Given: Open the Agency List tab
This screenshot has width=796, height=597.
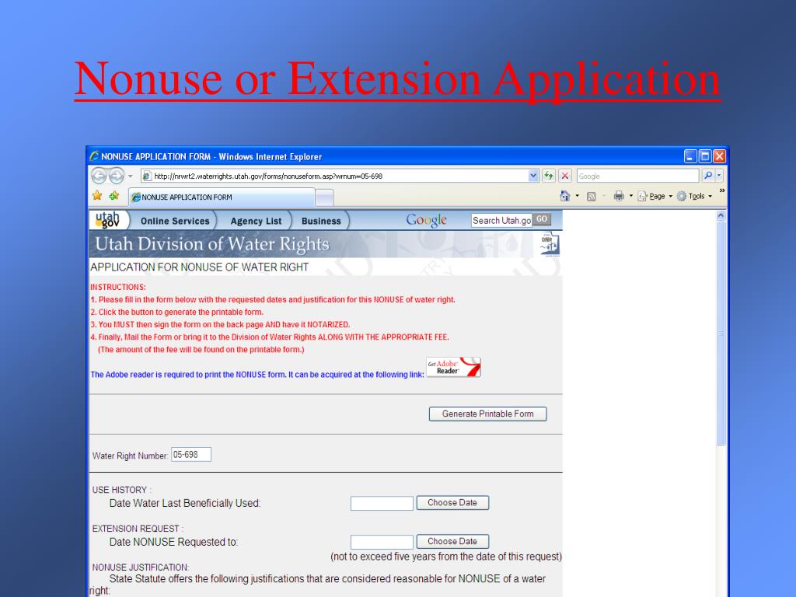Looking at the screenshot, I should 256,221.
